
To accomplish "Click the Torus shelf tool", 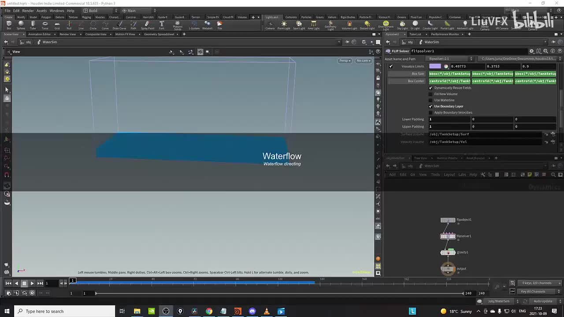I will (45, 25).
